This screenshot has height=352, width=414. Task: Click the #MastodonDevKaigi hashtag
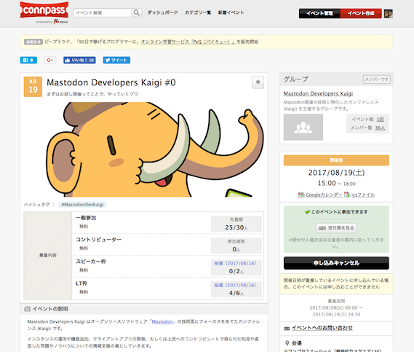pos(82,205)
